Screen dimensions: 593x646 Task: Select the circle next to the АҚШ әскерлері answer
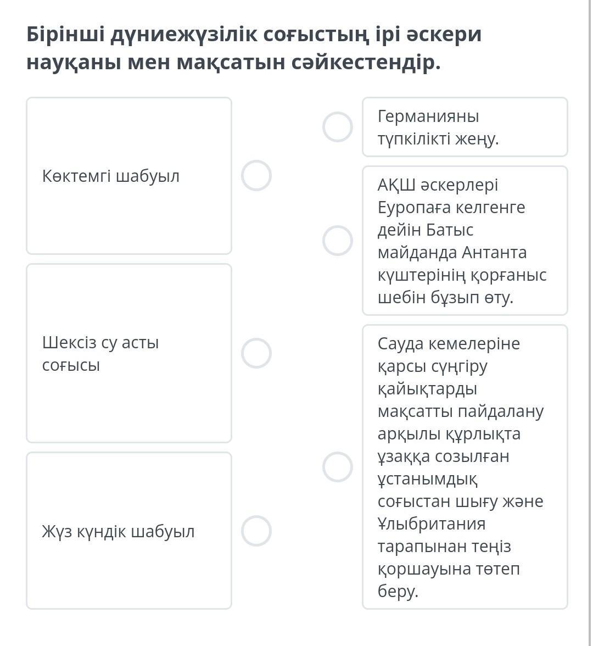click(337, 241)
